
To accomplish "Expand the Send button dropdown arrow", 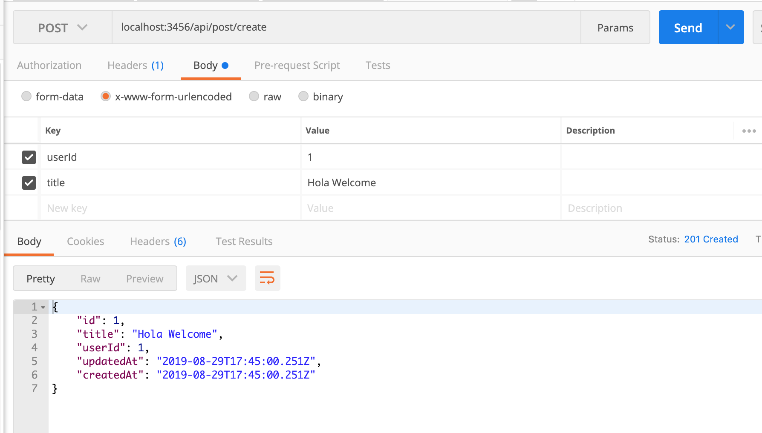I will click(x=730, y=28).
